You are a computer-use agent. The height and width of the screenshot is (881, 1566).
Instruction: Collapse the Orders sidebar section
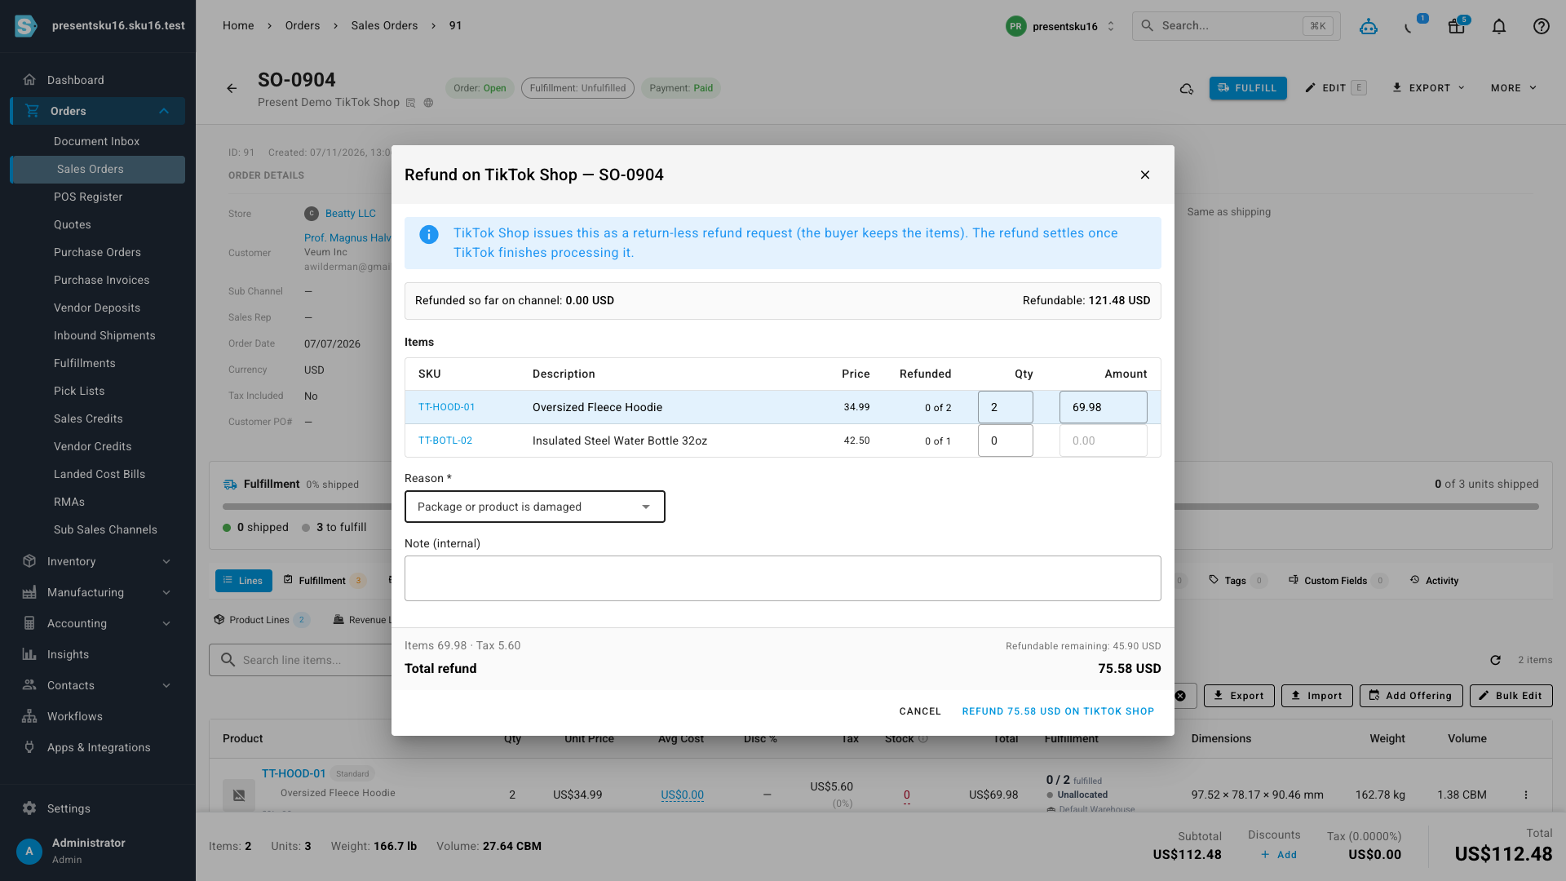click(x=98, y=111)
